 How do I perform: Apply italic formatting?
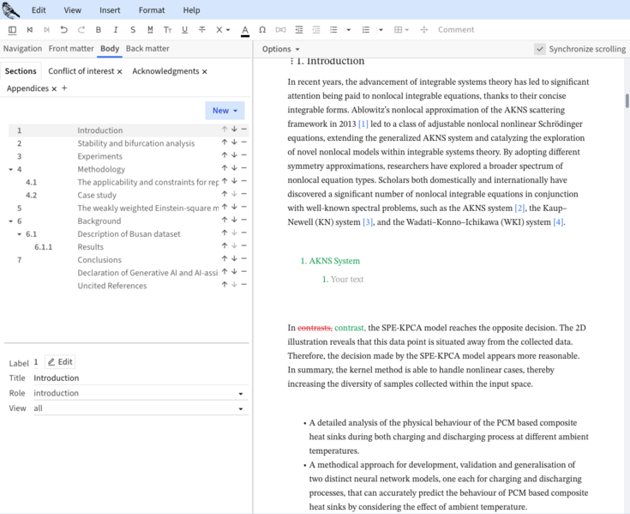click(116, 30)
